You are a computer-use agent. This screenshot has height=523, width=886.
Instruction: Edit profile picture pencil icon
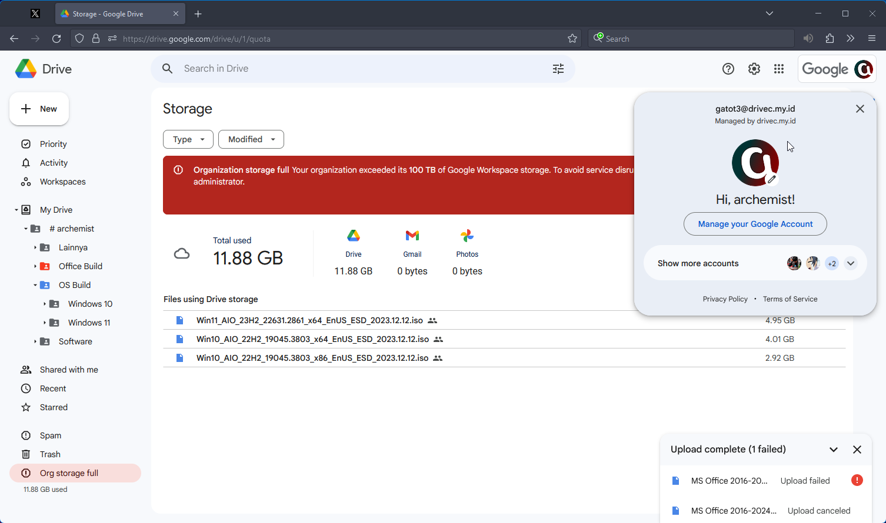[772, 179]
